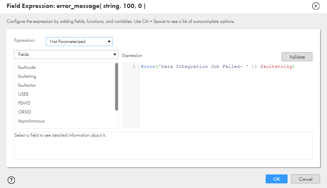This screenshot has width=327, height=188.
Task: Close the Field Expression dialog
Action: click(x=316, y=6)
